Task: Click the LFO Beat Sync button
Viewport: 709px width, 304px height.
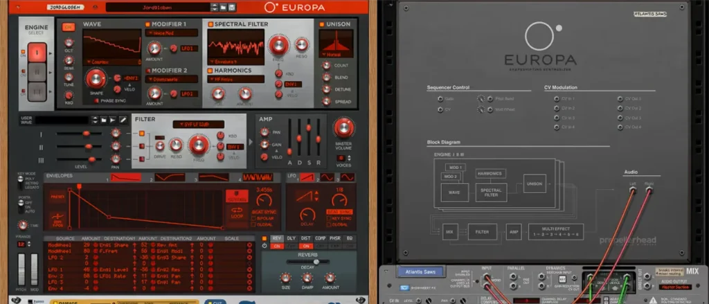Action: 339,212
